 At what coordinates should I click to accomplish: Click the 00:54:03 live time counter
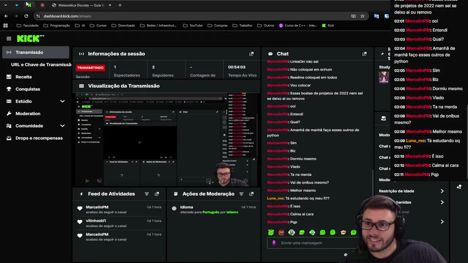pyautogui.click(x=237, y=67)
